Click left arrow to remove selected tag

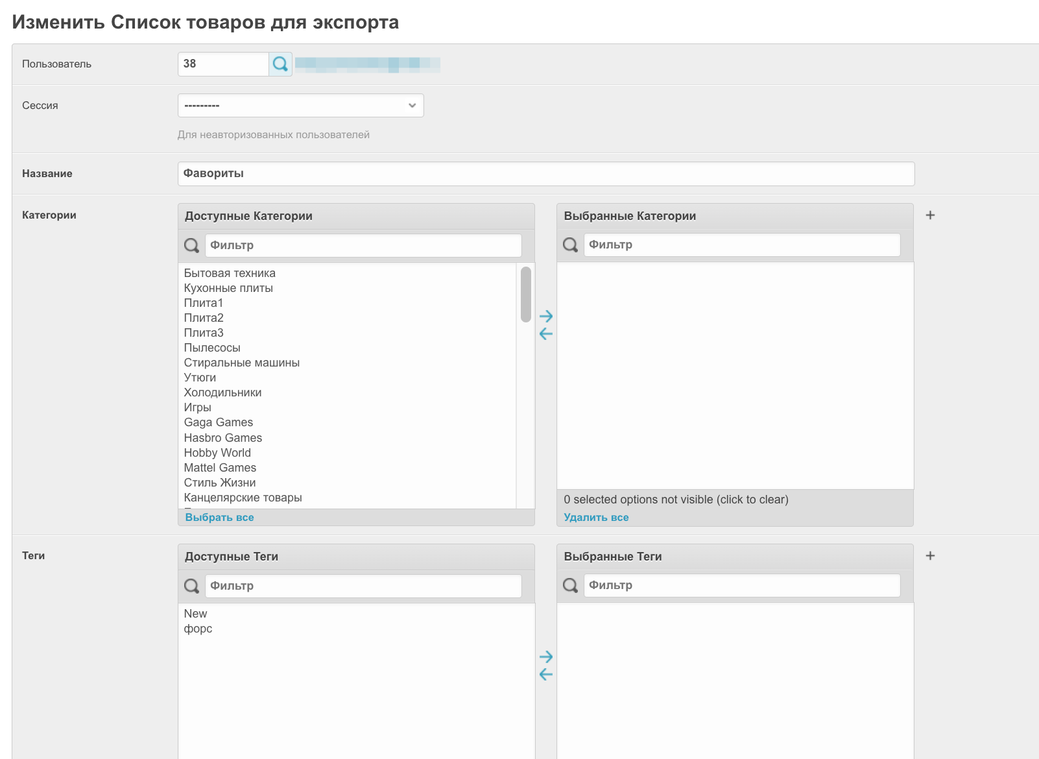[546, 675]
